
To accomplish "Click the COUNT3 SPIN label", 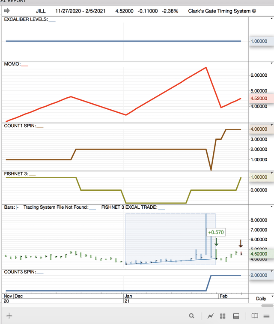I will point(20,272).
